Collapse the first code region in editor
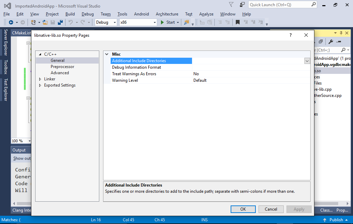This screenshot has height=224, width=353. (28, 43)
